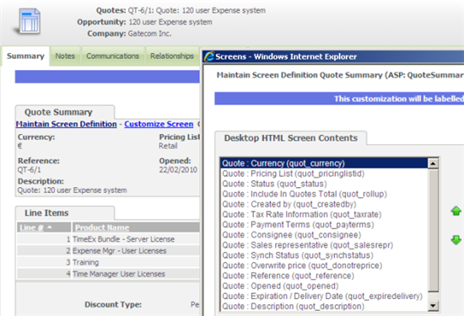Viewport: 464px width, 316px height.
Task: Select Quote : Include In Quotes Total entry
Action: [324, 194]
